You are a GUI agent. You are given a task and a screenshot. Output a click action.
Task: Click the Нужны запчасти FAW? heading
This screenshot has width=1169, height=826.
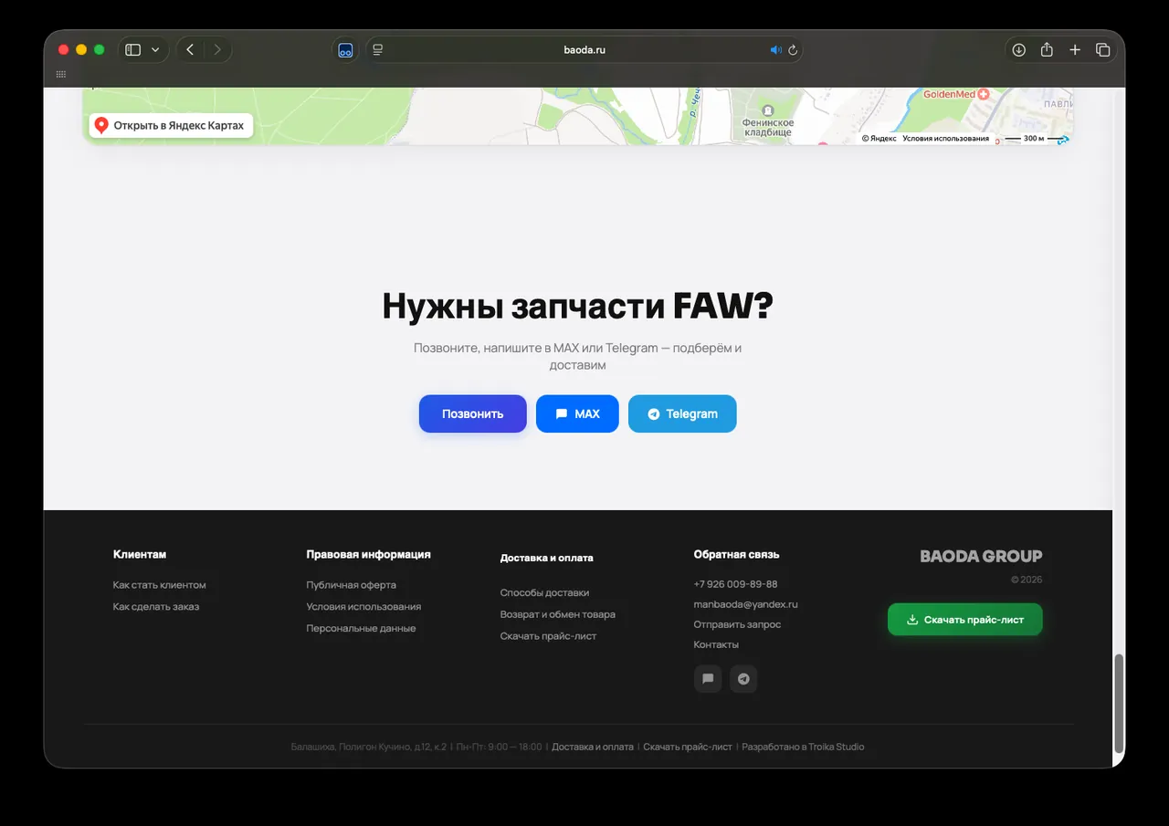click(577, 307)
